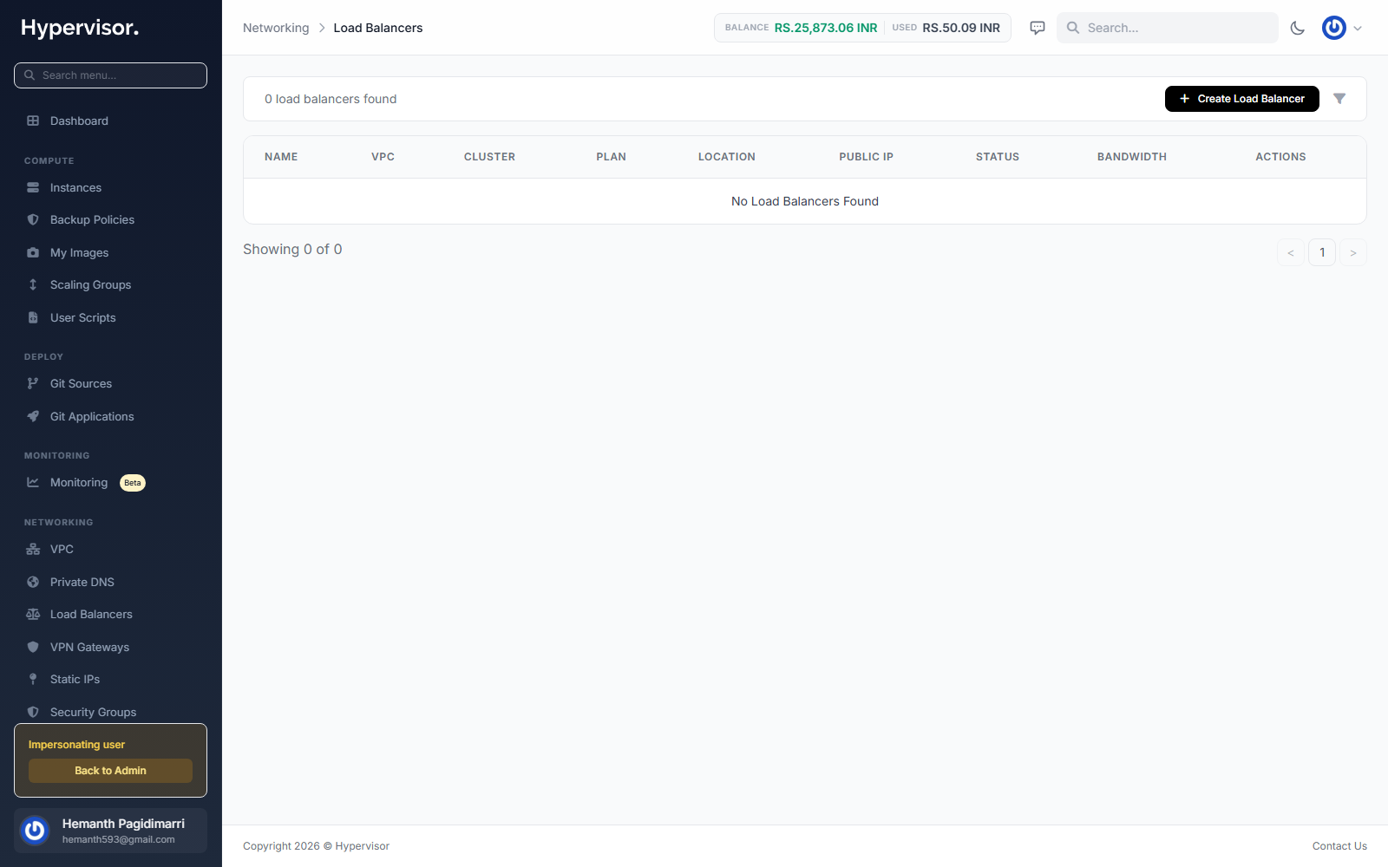Click the PUBLIC IP column header

tap(866, 157)
